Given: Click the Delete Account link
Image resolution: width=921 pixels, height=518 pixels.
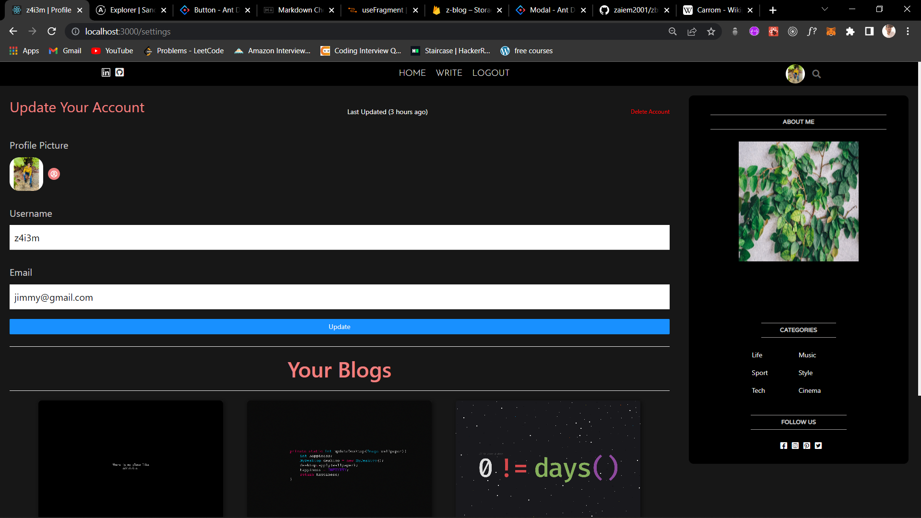Looking at the screenshot, I should point(650,111).
